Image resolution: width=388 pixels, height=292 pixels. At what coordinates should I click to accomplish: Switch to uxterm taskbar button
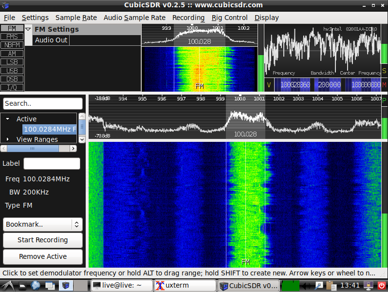pyautogui.click(x=185, y=286)
